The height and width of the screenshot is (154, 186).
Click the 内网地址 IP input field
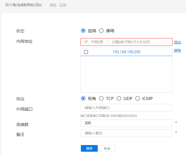[126, 42]
